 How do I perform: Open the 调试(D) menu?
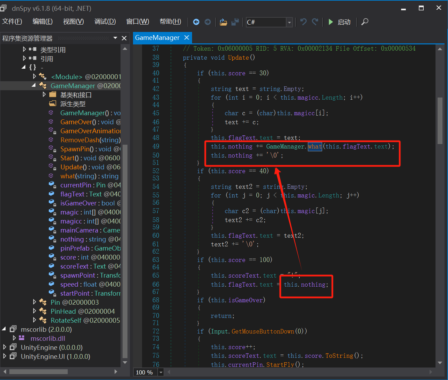(105, 22)
